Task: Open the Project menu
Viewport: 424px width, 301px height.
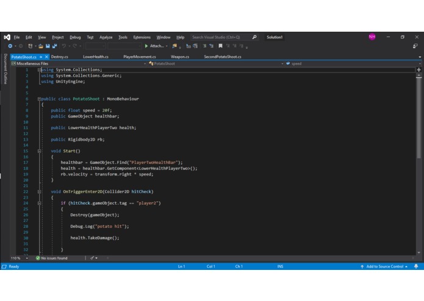Action: [58, 37]
